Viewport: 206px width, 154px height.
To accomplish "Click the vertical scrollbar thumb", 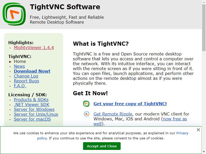I will coord(204,27).
